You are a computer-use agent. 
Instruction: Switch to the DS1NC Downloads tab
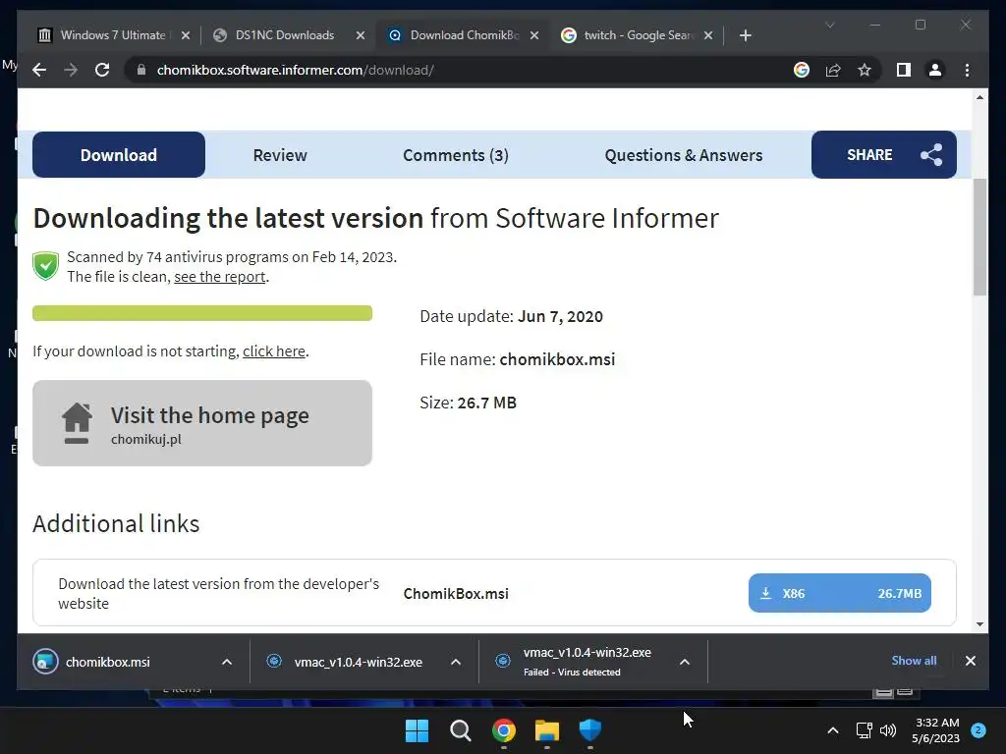[x=284, y=35]
